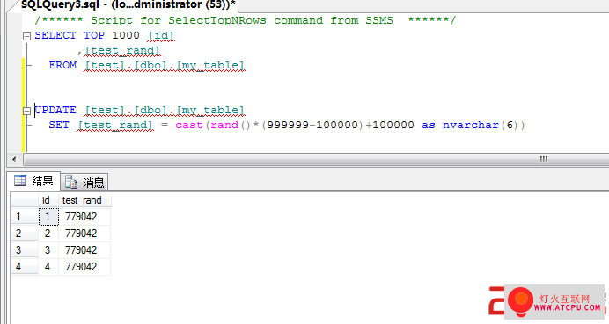Click the SELECT keyword in the query
Viewport: 609px width, 324px height.
point(55,35)
